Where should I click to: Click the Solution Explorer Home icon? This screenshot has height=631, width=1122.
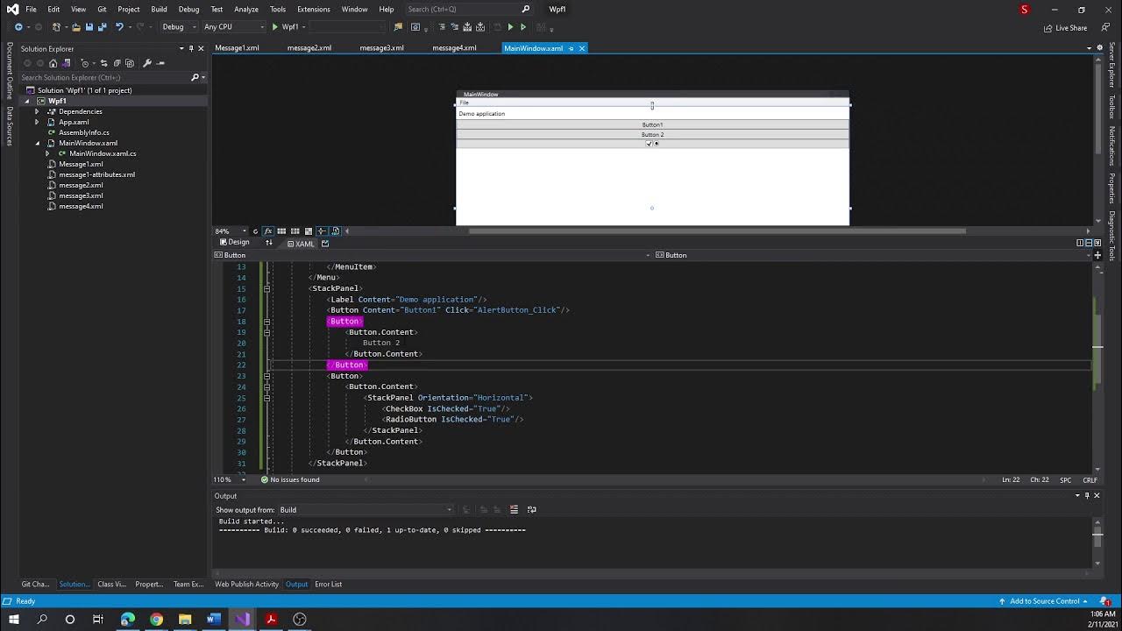click(x=53, y=63)
